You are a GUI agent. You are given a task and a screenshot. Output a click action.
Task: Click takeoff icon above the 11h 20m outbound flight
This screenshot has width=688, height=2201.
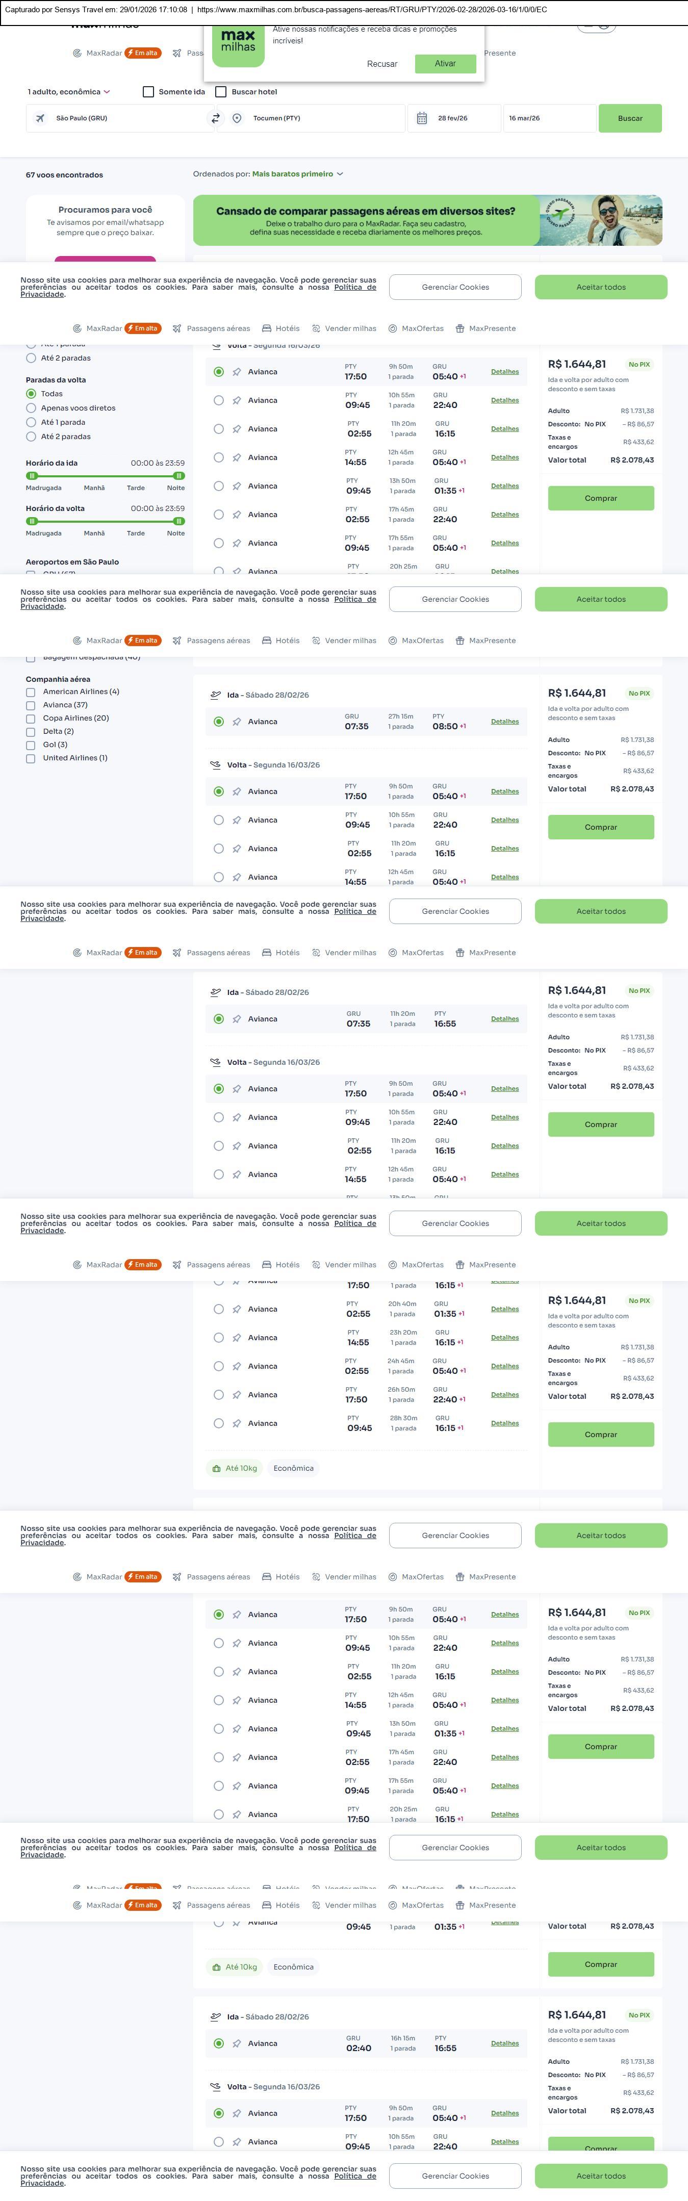click(x=215, y=992)
